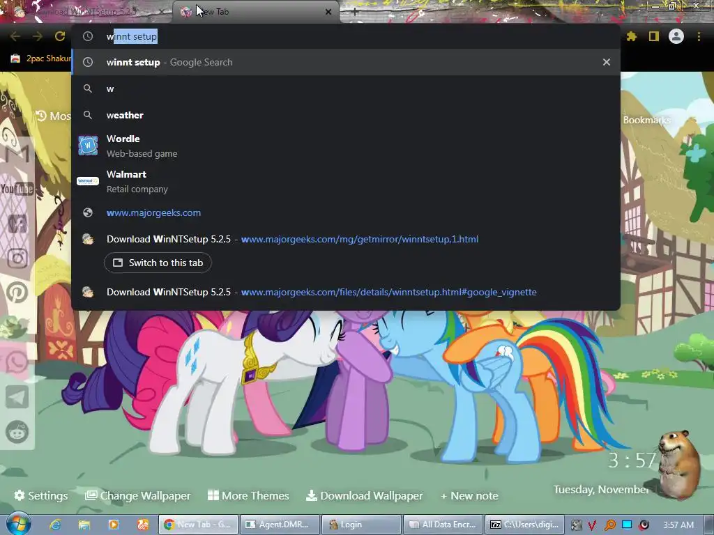
Task: Open the YouTube sidebar shortcut
Action: pyautogui.click(x=17, y=189)
